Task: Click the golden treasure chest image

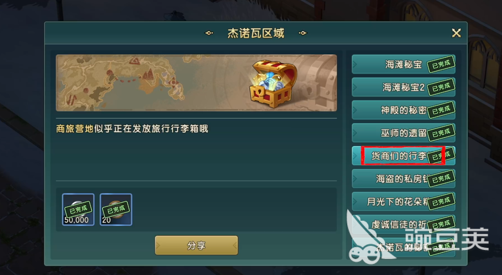Action: coord(273,84)
